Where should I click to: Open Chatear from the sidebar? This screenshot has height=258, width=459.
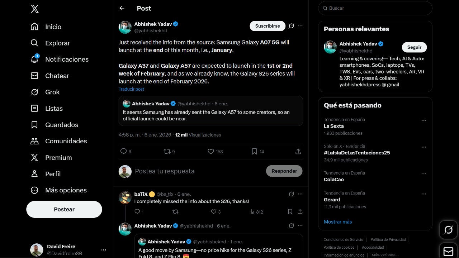point(57,76)
